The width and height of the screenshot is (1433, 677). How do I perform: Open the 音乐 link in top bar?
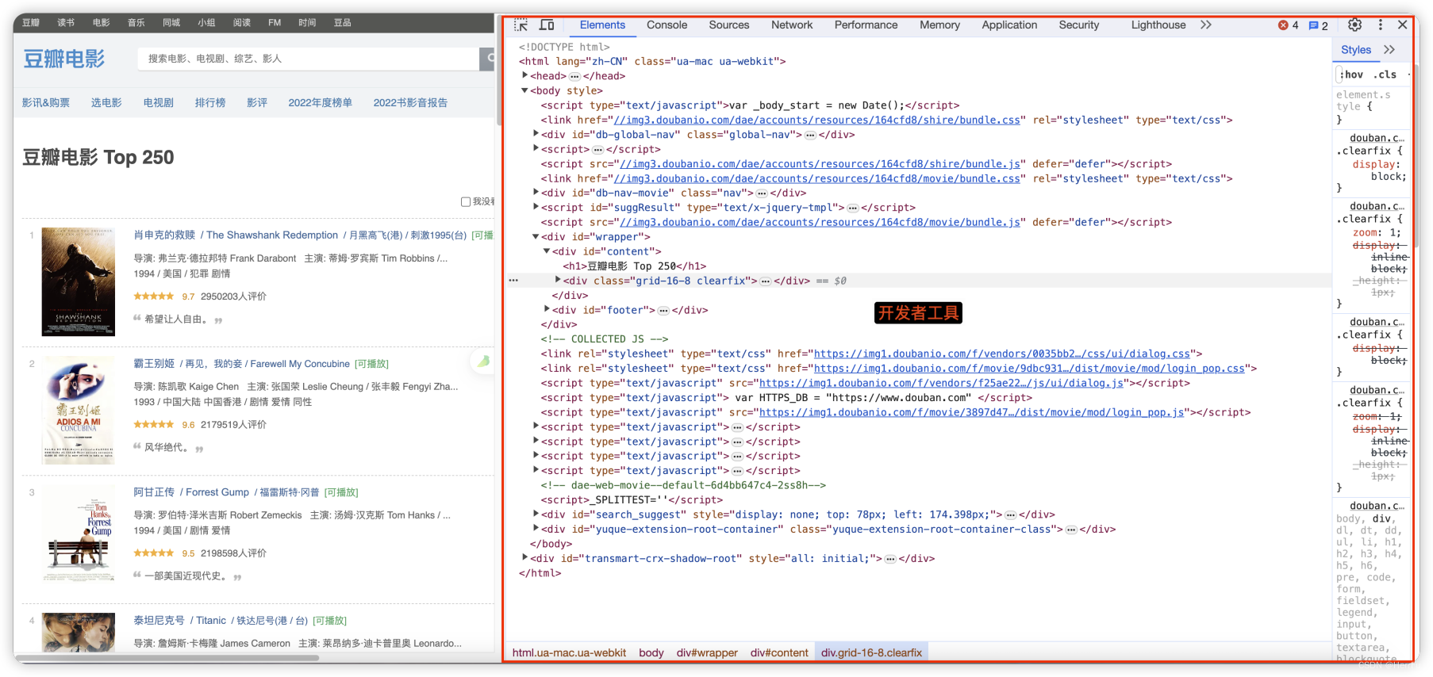tap(136, 23)
